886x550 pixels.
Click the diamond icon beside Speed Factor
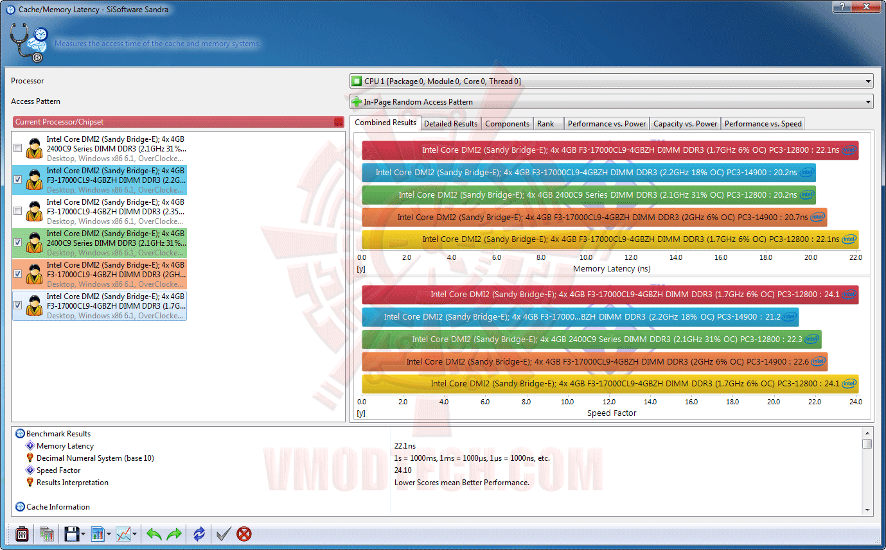coord(30,470)
